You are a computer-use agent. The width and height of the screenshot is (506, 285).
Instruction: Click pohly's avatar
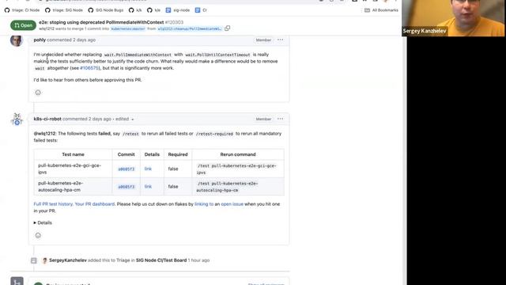pos(17,40)
